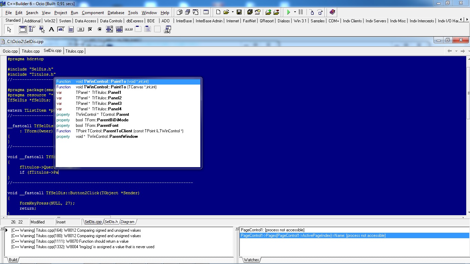Screen dimensions: 470x264
Task: Select the Button component OK icon
Action: [80, 30]
